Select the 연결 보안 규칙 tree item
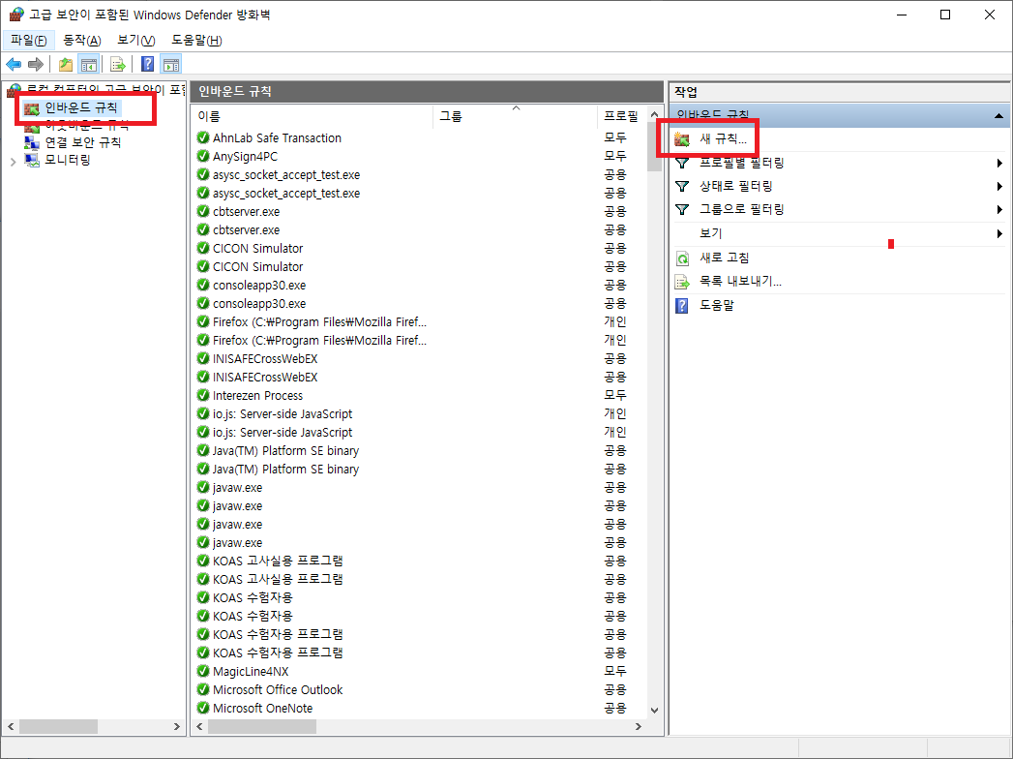This screenshot has height=759, width=1013. [x=82, y=142]
